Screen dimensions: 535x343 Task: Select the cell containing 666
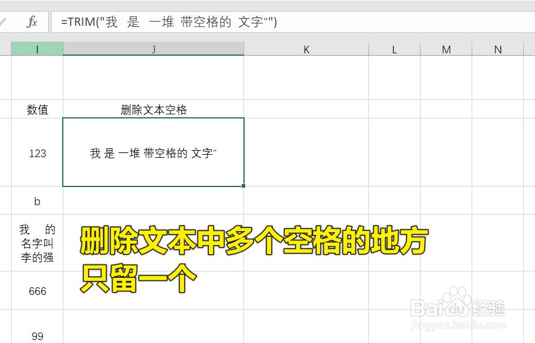click(x=37, y=291)
